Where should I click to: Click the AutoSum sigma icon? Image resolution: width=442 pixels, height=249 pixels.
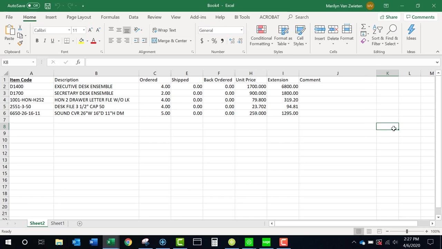pos(363,27)
